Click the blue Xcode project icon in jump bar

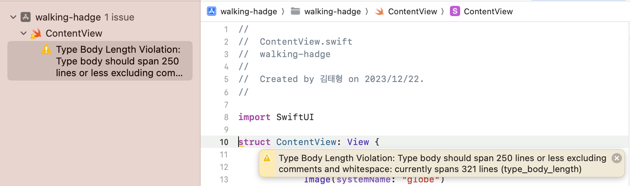pyautogui.click(x=212, y=11)
